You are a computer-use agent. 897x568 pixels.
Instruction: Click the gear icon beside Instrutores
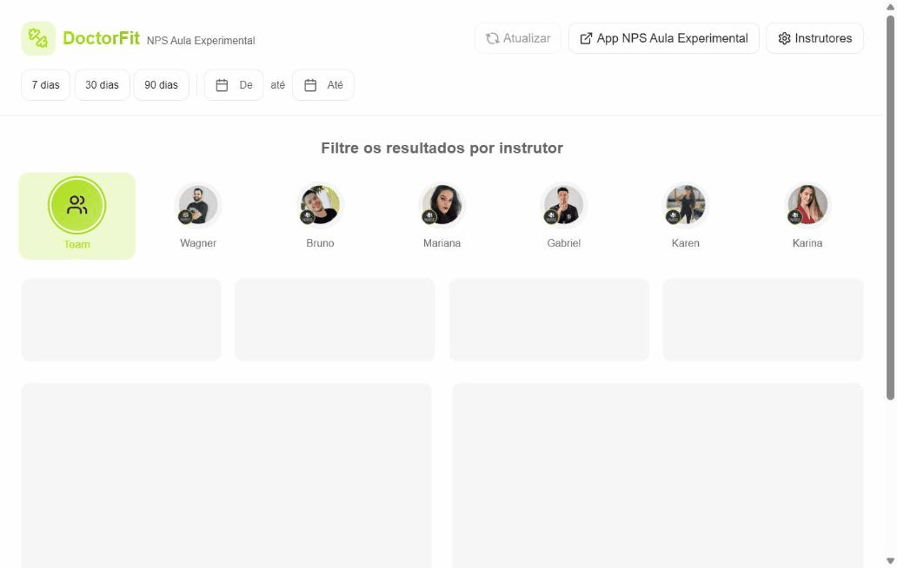pos(784,38)
